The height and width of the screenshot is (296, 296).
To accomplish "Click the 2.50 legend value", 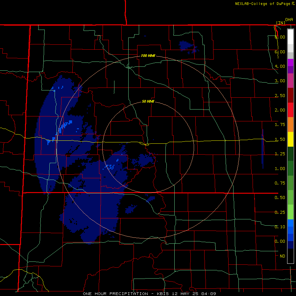I will 280,95.
